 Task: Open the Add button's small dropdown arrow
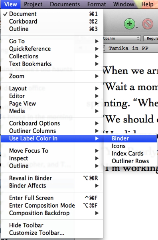click(137, 28)
